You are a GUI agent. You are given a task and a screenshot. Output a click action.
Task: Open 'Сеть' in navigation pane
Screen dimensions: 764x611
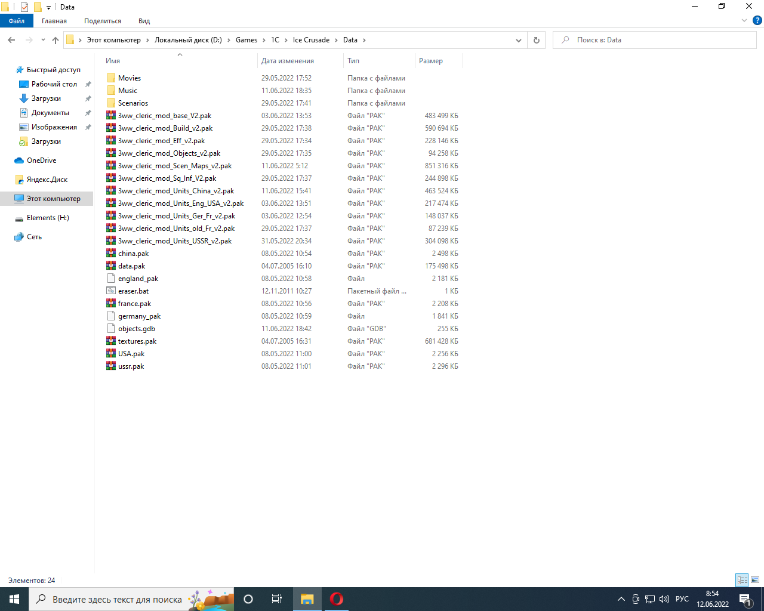34,237
